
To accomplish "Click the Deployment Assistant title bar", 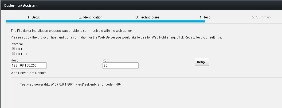I will point(141,5).
